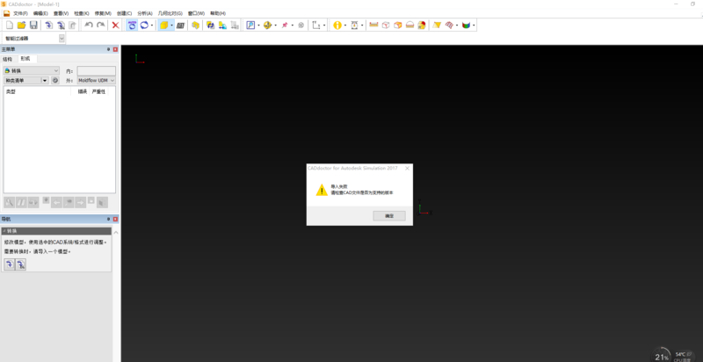
Task: Click the yellow triangle surface analysis icon
Action: click(x=437, y=25)
